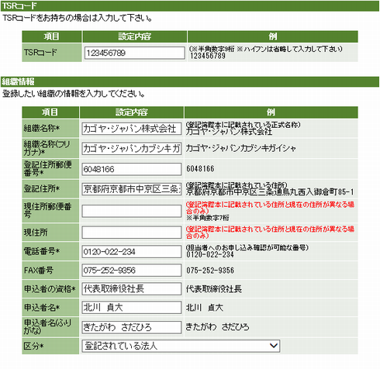Select the 申込者の資格 input field
The width and height of the screenshot is (380, 369).
[x=132, y=288]
